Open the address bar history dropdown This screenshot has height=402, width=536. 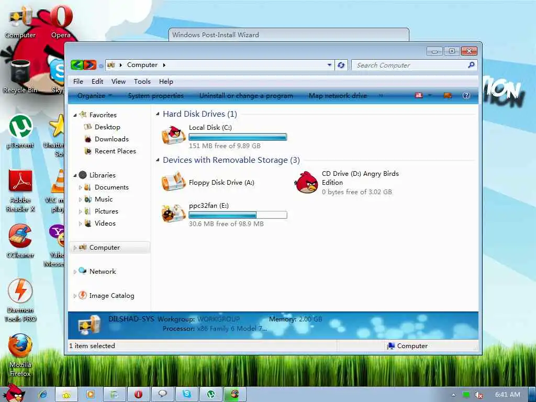(329, 64)
